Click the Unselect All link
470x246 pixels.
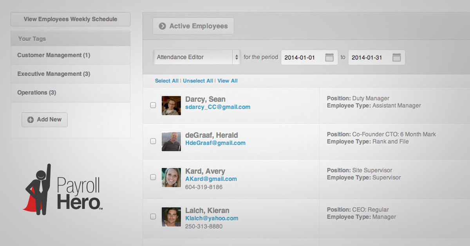pos(198,81)
